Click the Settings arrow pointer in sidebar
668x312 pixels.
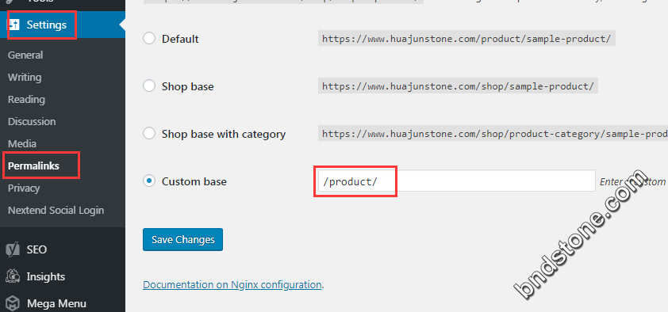pos(122,25)
